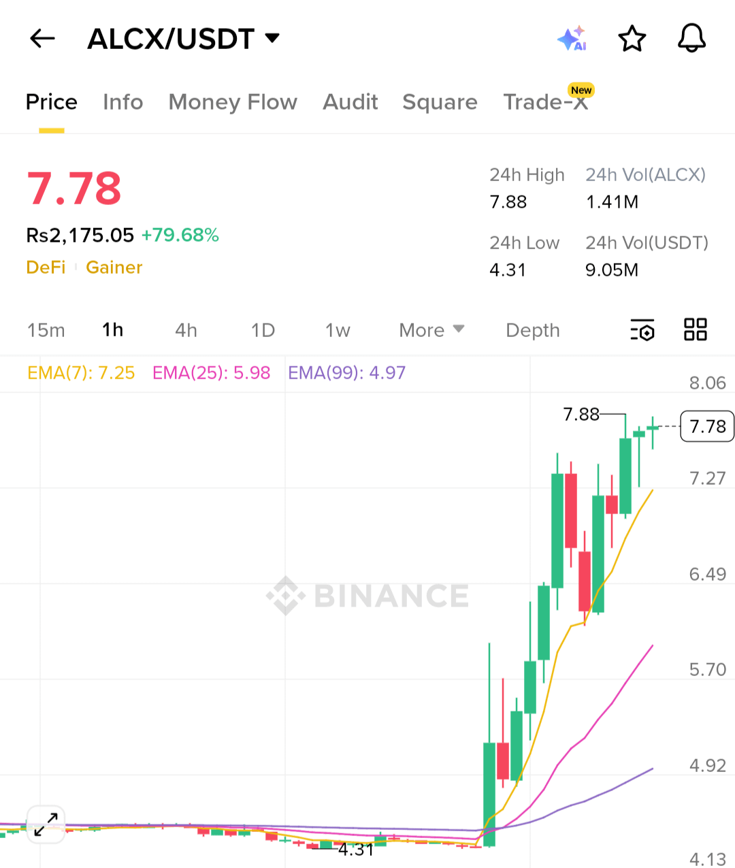Screen dimensions: 735x868
Task: Add ALCX/USDT to favorites with star
Action: 632,39
